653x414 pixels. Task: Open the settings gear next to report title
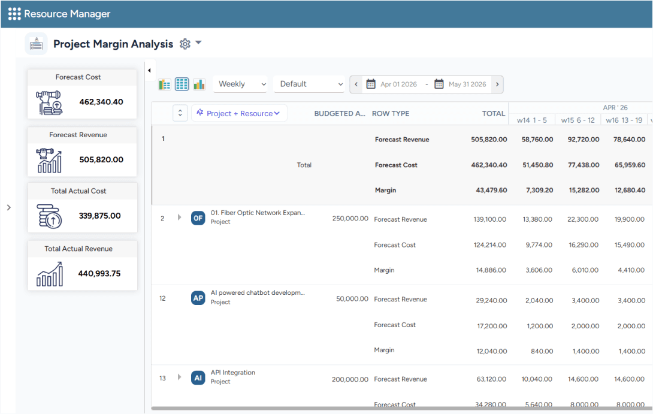pos(185,44)
